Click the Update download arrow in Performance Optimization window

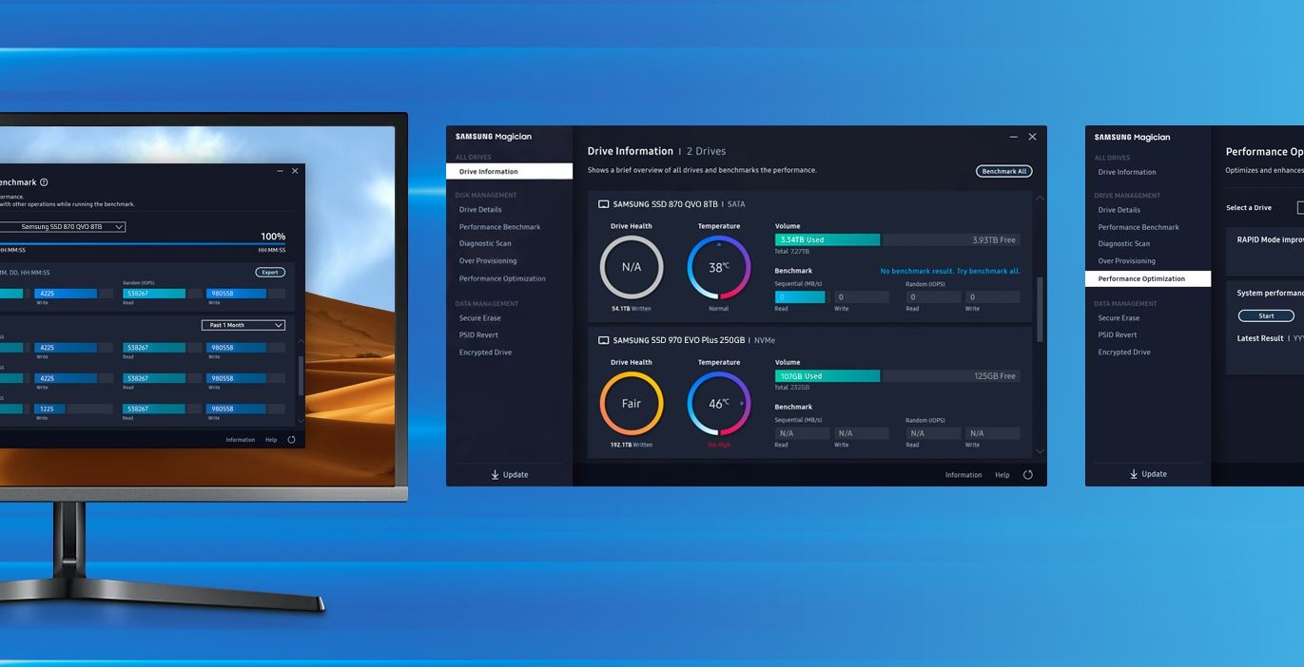click(x=1134, y=474)
